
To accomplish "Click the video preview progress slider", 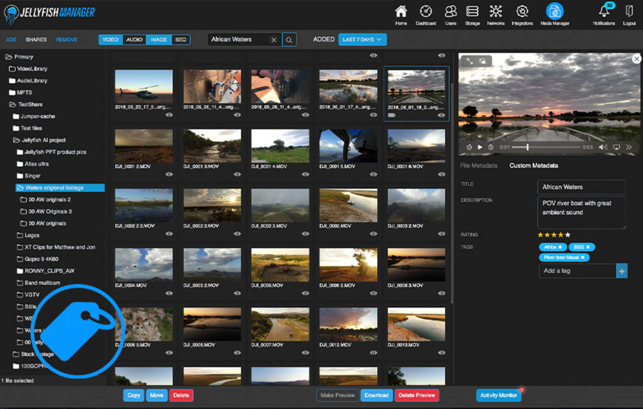I will click(x=546, y=147).
